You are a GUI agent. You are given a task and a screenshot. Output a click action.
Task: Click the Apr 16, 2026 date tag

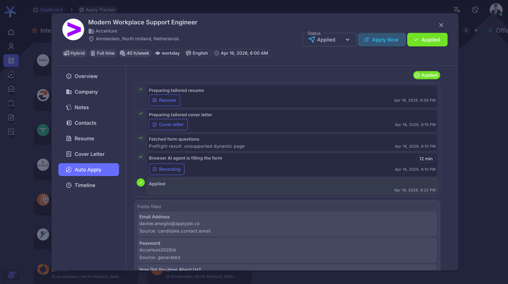tap(241, 53)
